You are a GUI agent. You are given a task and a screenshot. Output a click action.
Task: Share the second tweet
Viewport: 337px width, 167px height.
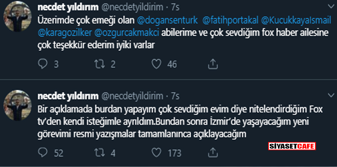(x=213, y=153)
